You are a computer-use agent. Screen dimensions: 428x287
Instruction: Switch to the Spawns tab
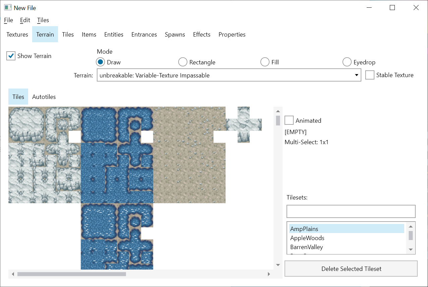pos(175,35)
